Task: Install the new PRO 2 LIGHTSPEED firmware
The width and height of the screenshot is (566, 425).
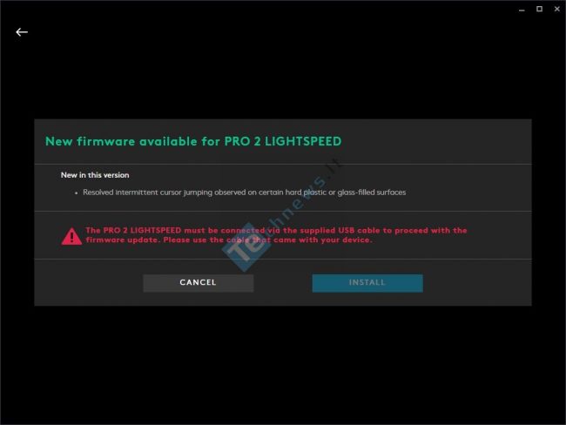Action: coord(367,283)
